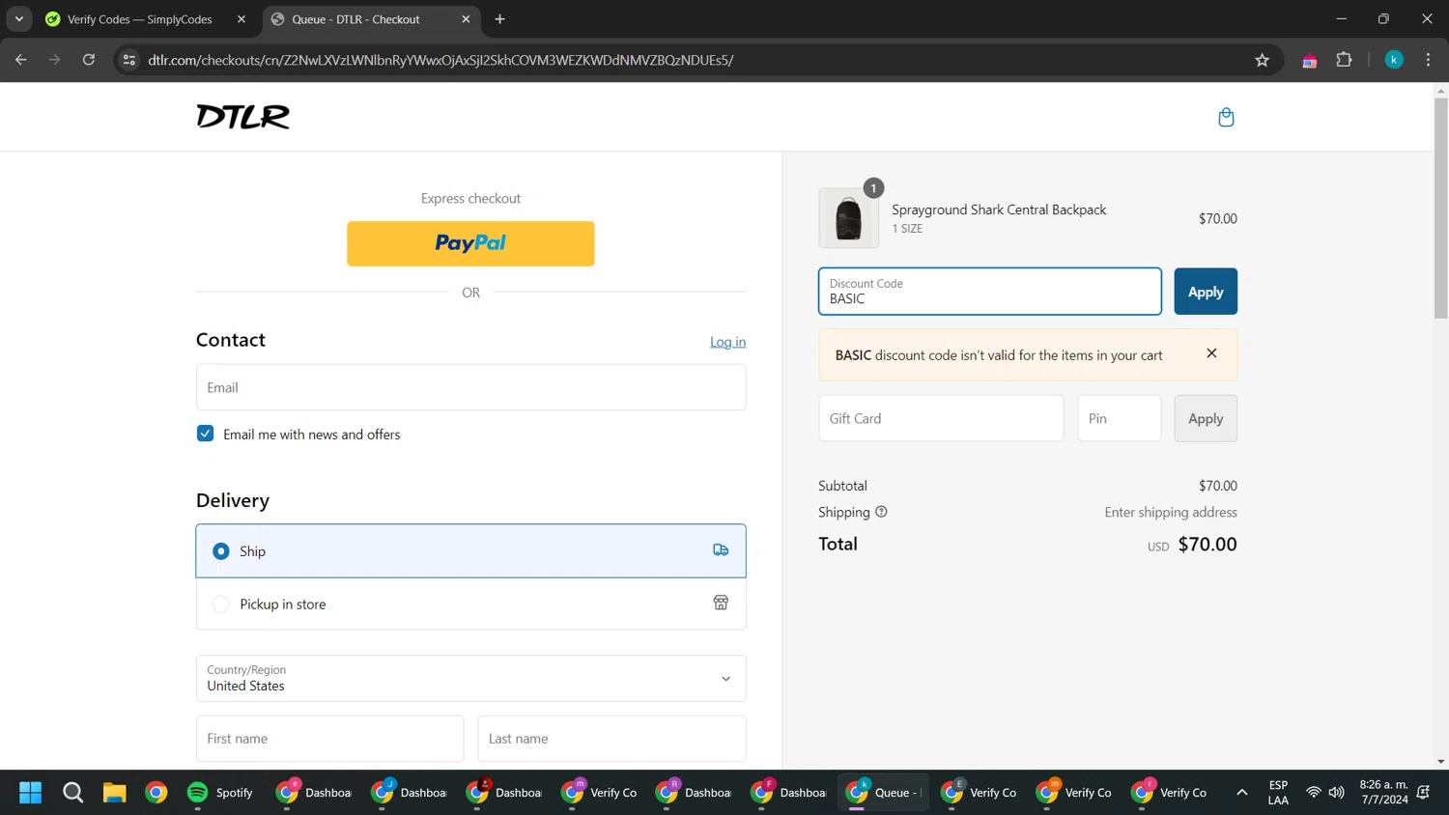1449x815 pixels.
Task: Open Spotify from the taskbar
Action: (220, 793)
